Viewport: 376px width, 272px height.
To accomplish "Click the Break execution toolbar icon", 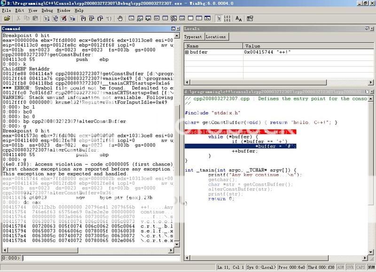I will [72, 18].
